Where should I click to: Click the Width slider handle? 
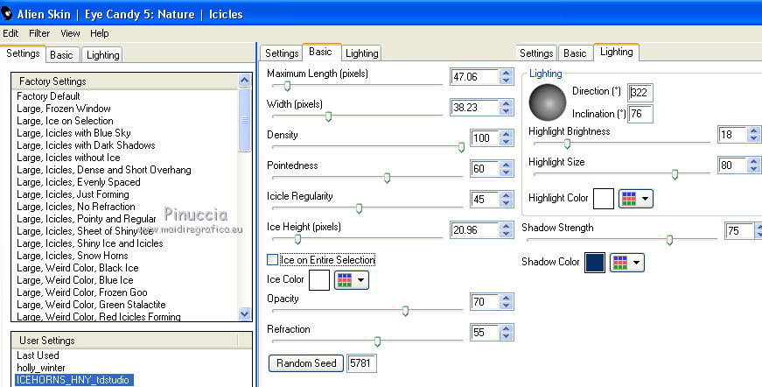[329, 116]
